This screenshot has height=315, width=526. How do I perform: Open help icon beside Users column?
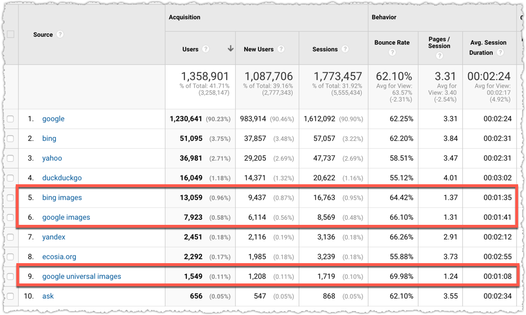click(206, 49)
